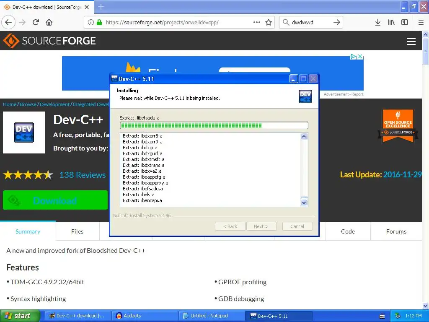Click the tray icon beside the clock
The height and width of the screenshot is (322, 429).
(x=398, y=316)
